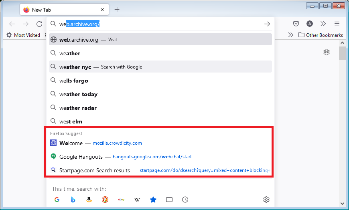Image resolution: width=349 pixels, height=210 pixels.
Task: Click the mozilla.crowdicity.com favicon
Action: 53,143
